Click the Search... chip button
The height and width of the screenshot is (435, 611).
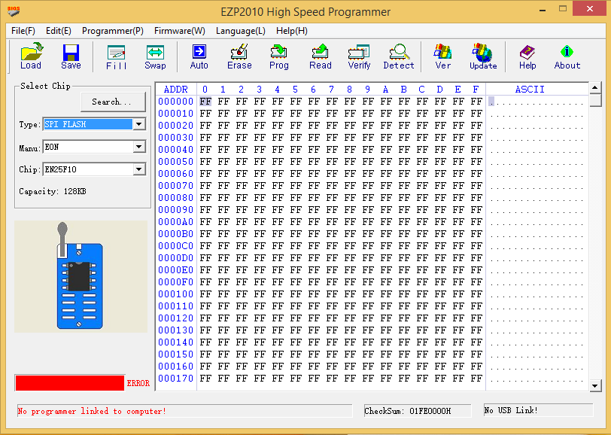(113, 102)
